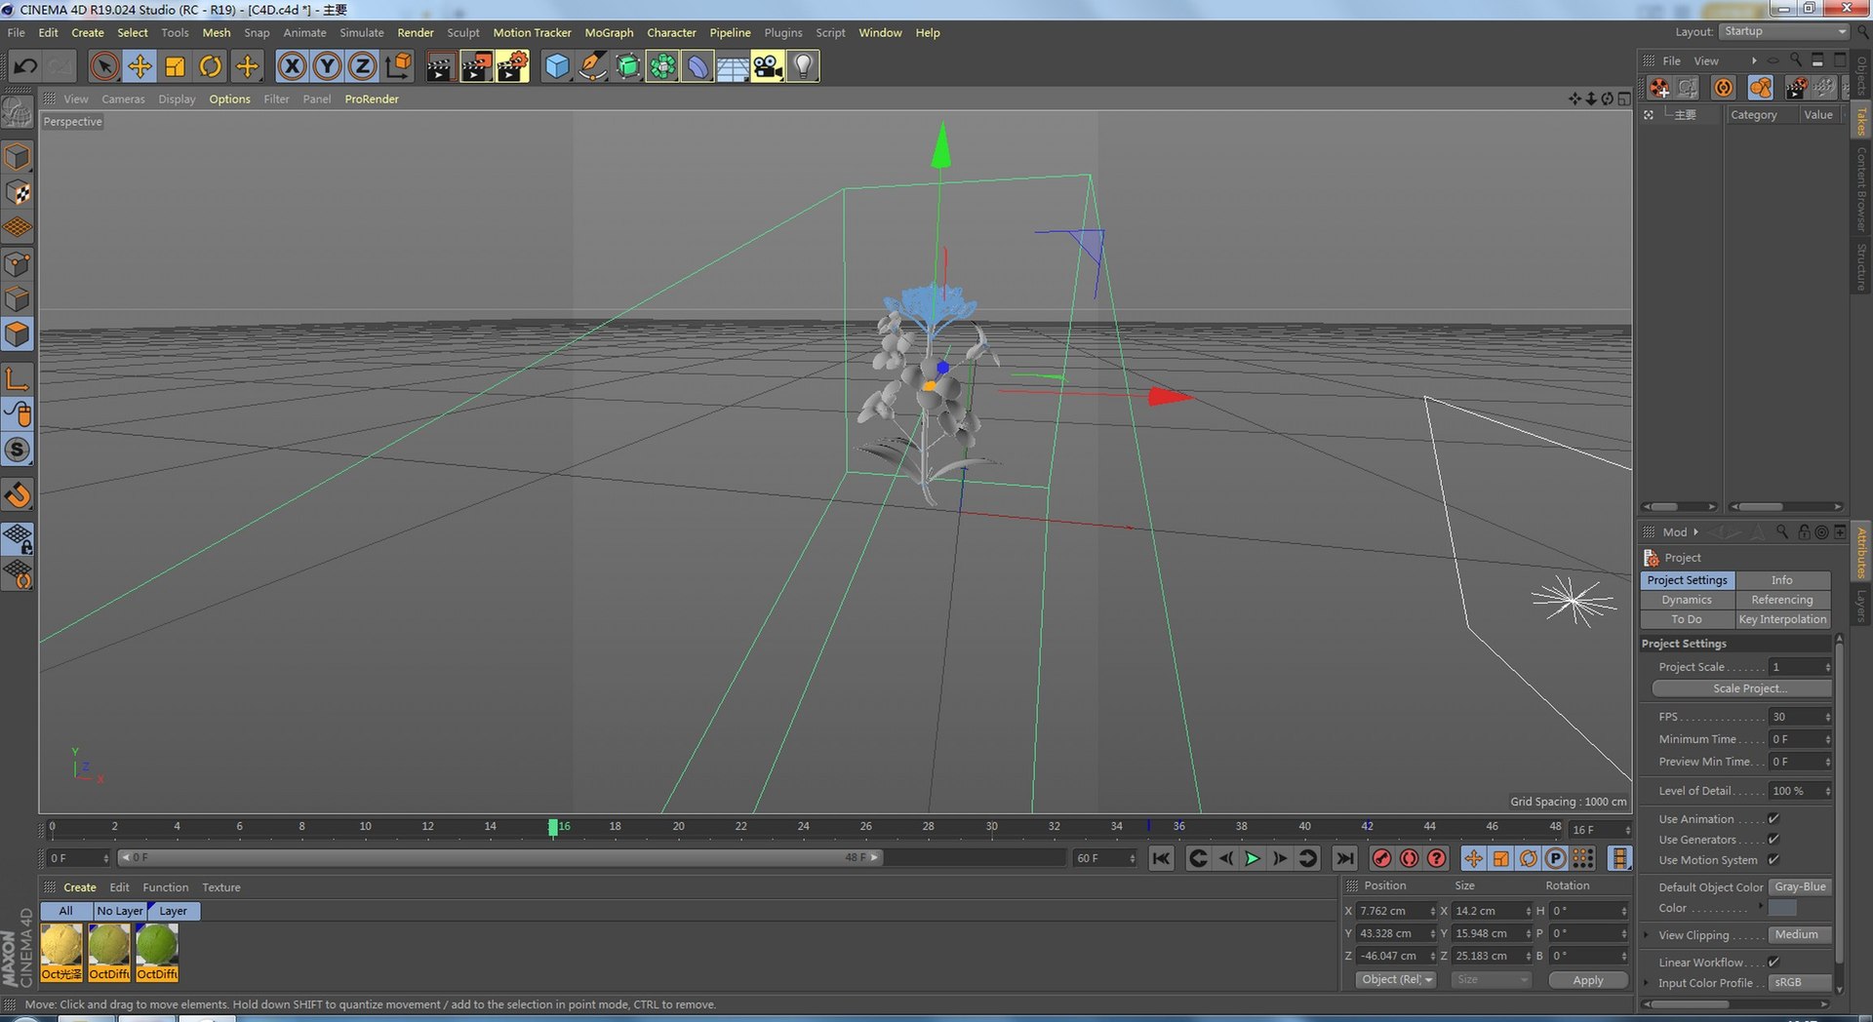Click the Make Editable icon in left palette
The height and width of the screenshot is (1022, 1873).
click(x=18, y=114)
